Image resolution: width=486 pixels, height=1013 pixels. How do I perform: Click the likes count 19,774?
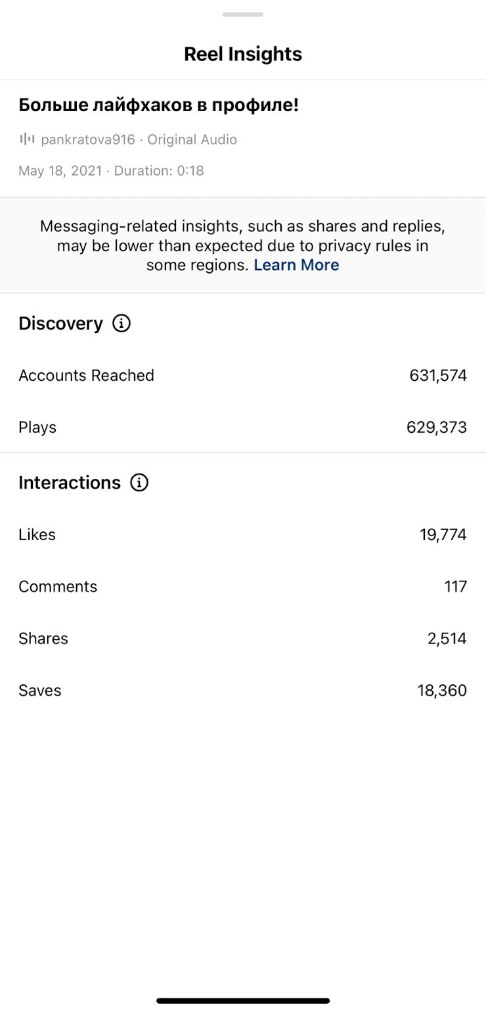pyautogui.click(x=443, y=535)
